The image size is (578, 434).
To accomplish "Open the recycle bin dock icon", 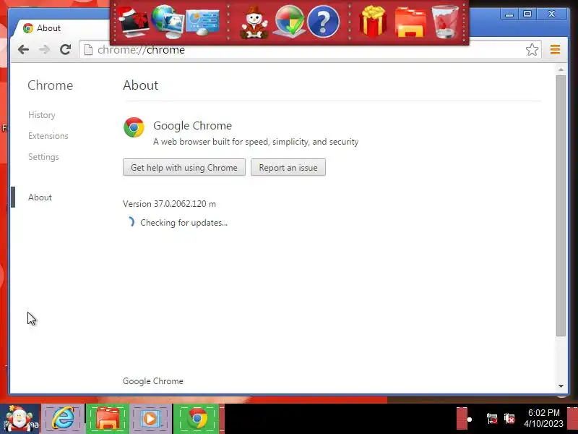I will pos(445,22).
